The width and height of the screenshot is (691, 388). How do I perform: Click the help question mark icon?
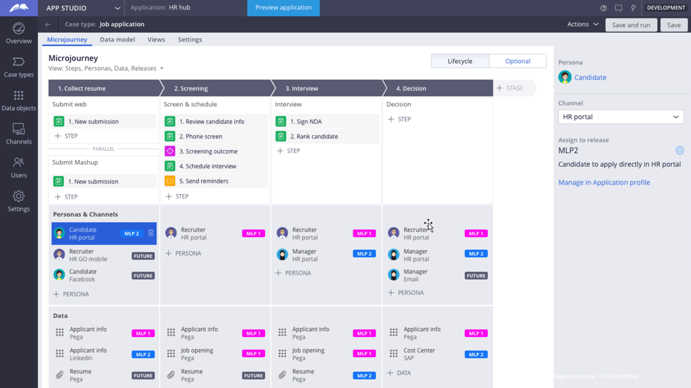[x=603, y=8]
